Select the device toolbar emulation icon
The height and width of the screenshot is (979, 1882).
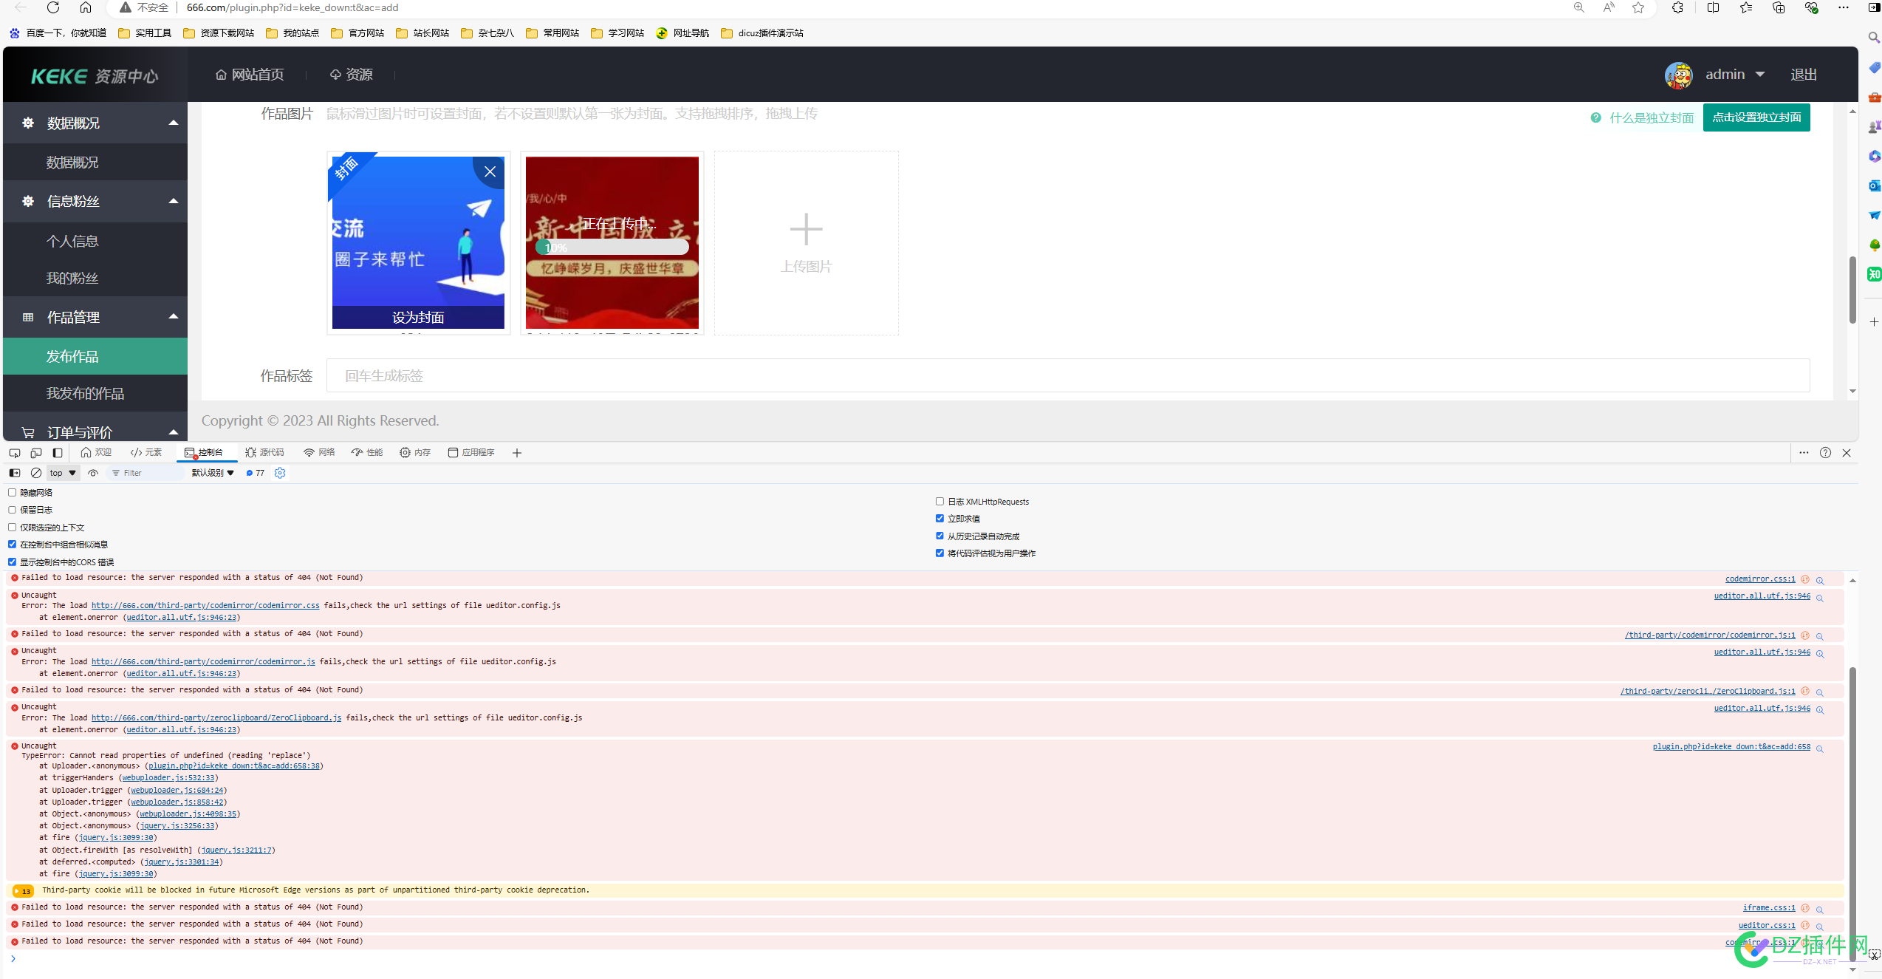(x=36, y=452)
